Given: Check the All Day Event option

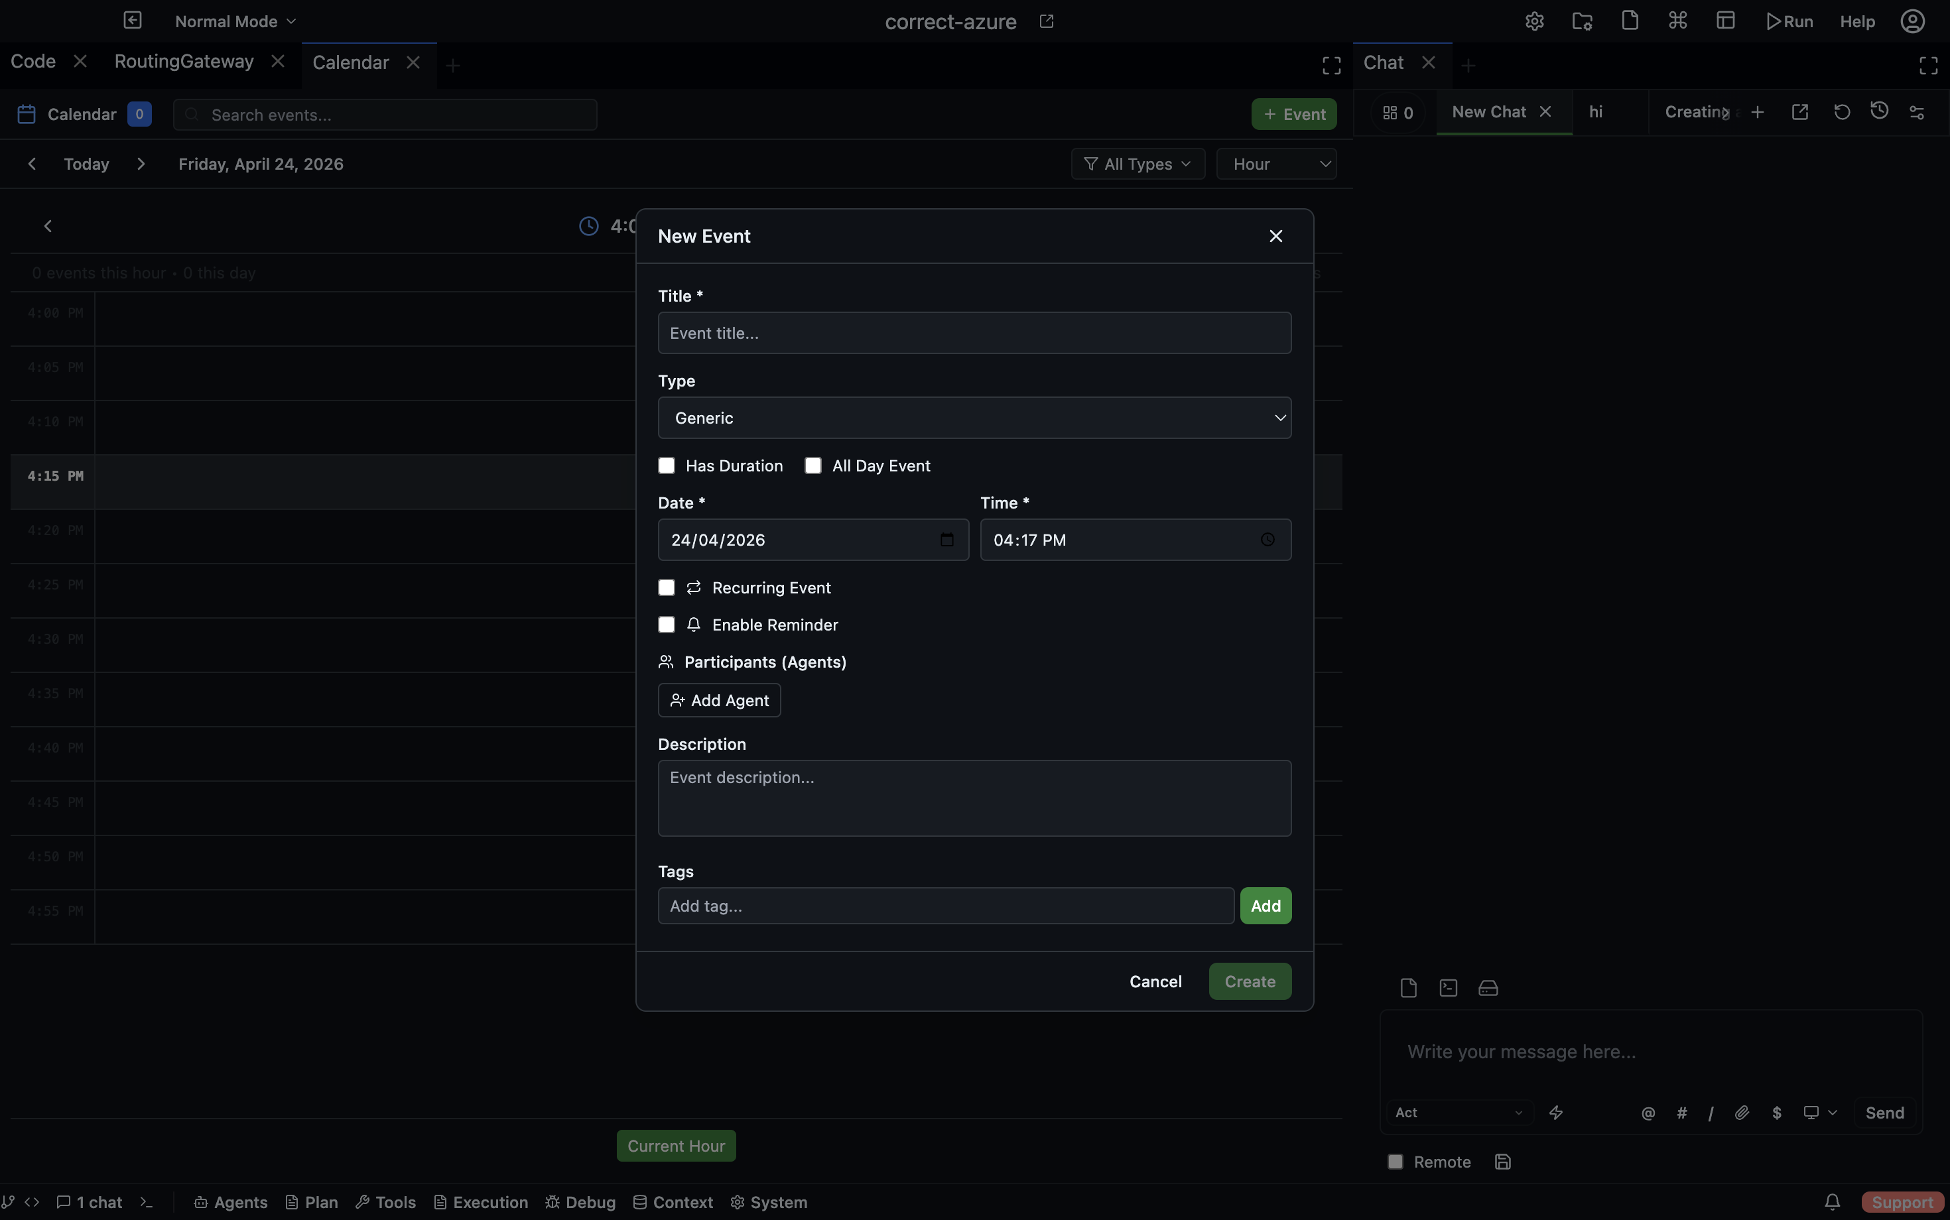Looking at the screenshot, I should coord(812,465).
